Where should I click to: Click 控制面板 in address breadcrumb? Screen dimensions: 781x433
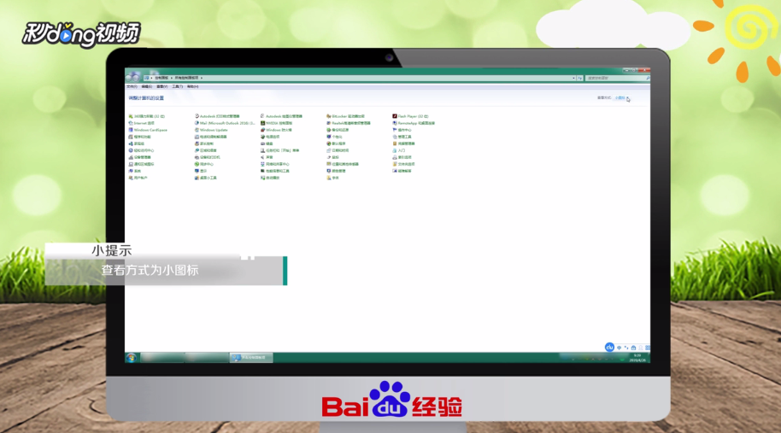pos(161,78)
